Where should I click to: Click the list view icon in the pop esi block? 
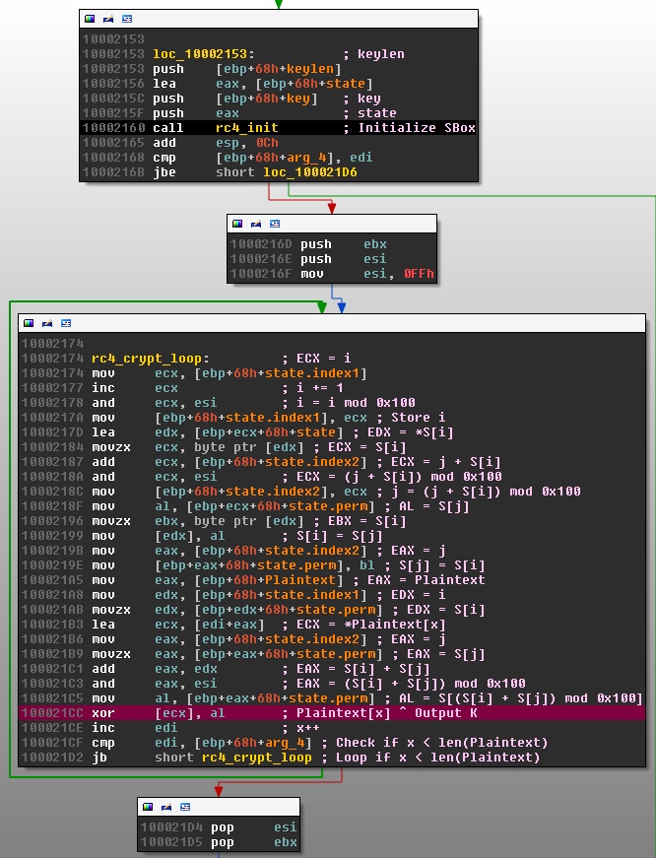click(x=185, y=807)
